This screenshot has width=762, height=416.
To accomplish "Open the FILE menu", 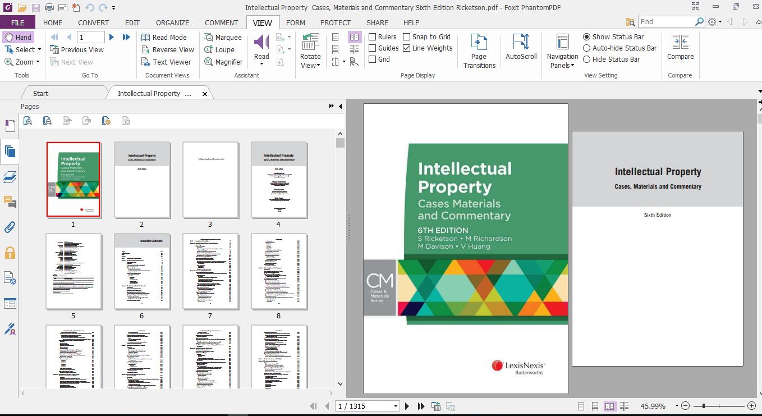I will pos(17,22).
